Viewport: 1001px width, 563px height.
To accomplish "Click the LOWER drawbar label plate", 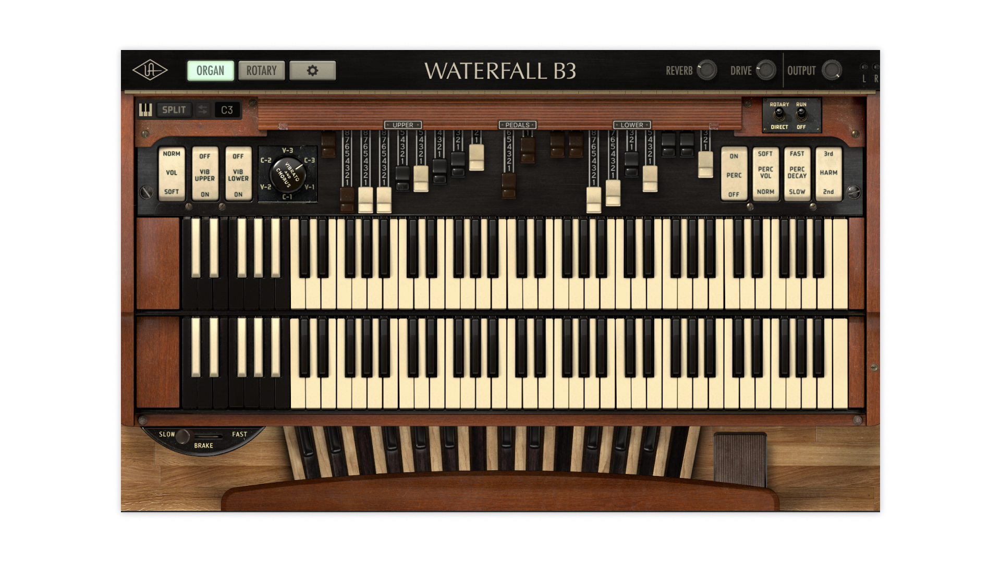I will click(632, 125).
